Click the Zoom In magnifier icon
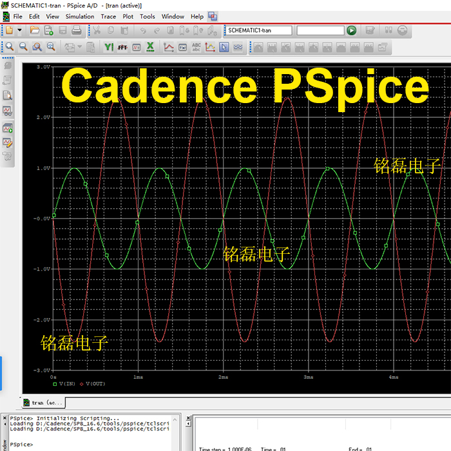The width and height of the screenshot is (451, 451). click(10, 47)
